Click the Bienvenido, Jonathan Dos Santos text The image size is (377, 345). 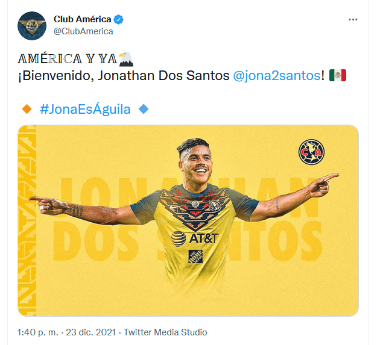(124, 76)
